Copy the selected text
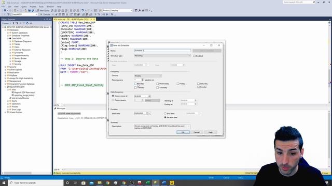332x186 pixels. [x=74, y=10]
